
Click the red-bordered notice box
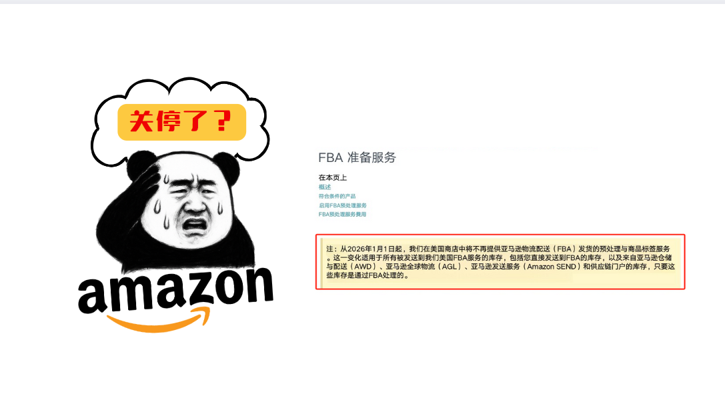(x=500, y=262)
